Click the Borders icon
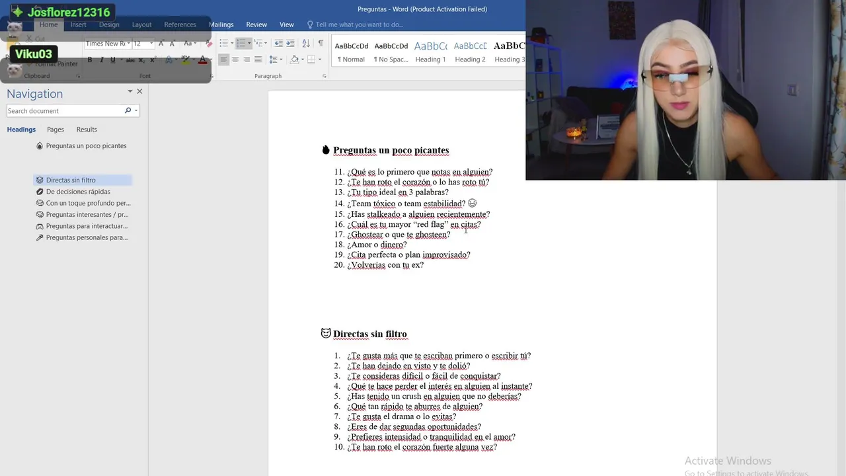 311,59
